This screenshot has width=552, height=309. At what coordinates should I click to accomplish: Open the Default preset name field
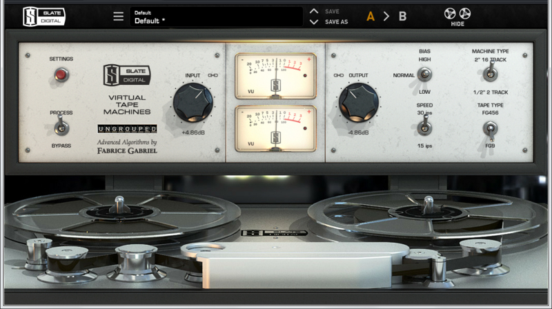(x=216, y=17)
